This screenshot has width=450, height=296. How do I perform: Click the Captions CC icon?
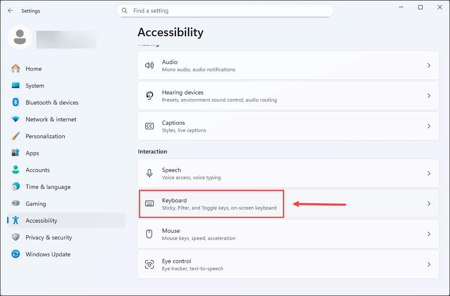[x=149, y=126]
